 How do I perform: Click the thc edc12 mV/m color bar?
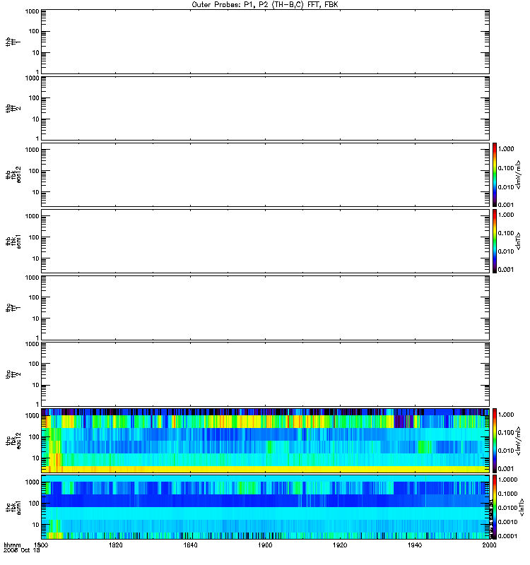(495, 441)
